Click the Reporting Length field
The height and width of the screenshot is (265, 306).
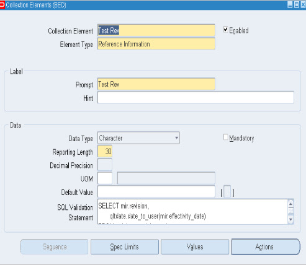(105, 152)
